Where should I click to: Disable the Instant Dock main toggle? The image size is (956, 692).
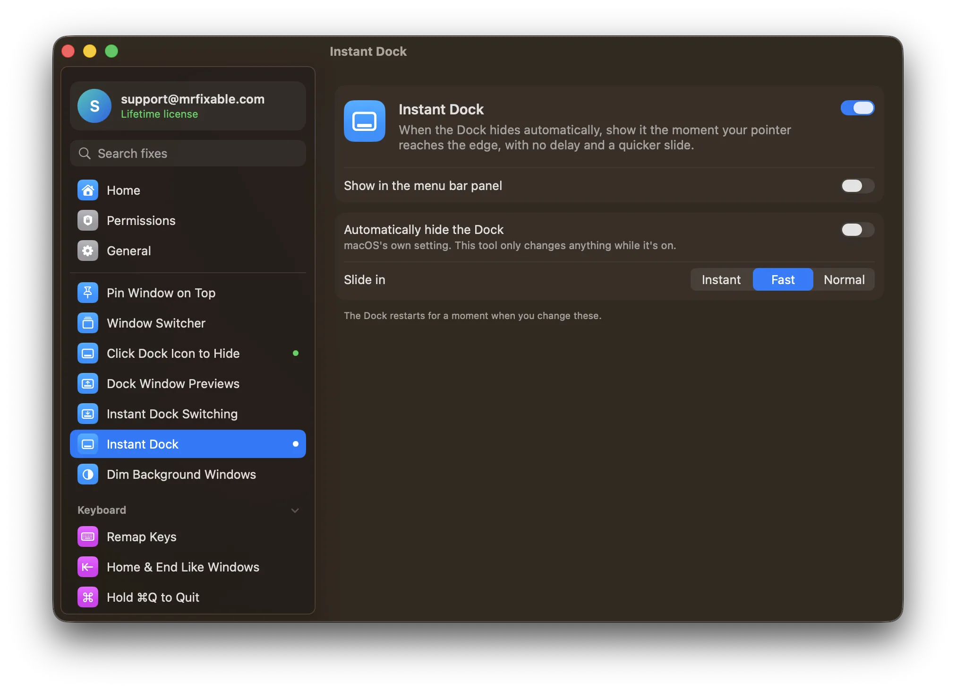click(x=857, y=108)
